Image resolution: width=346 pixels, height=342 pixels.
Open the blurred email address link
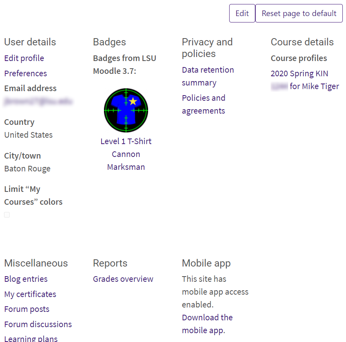tap(39, 102)
